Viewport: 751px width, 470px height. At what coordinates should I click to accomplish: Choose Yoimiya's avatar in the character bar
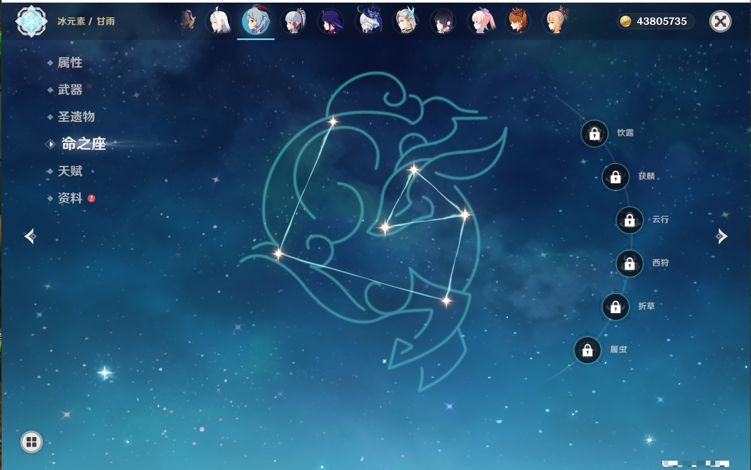(x=555, y=21)
